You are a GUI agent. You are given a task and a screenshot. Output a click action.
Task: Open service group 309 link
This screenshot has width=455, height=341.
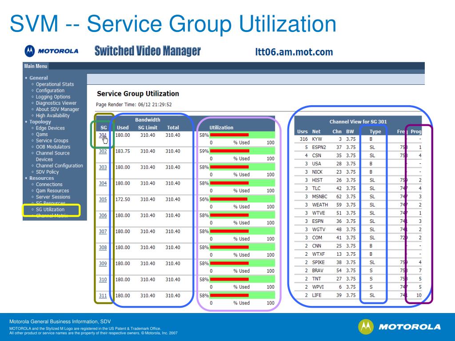(103, 264)
